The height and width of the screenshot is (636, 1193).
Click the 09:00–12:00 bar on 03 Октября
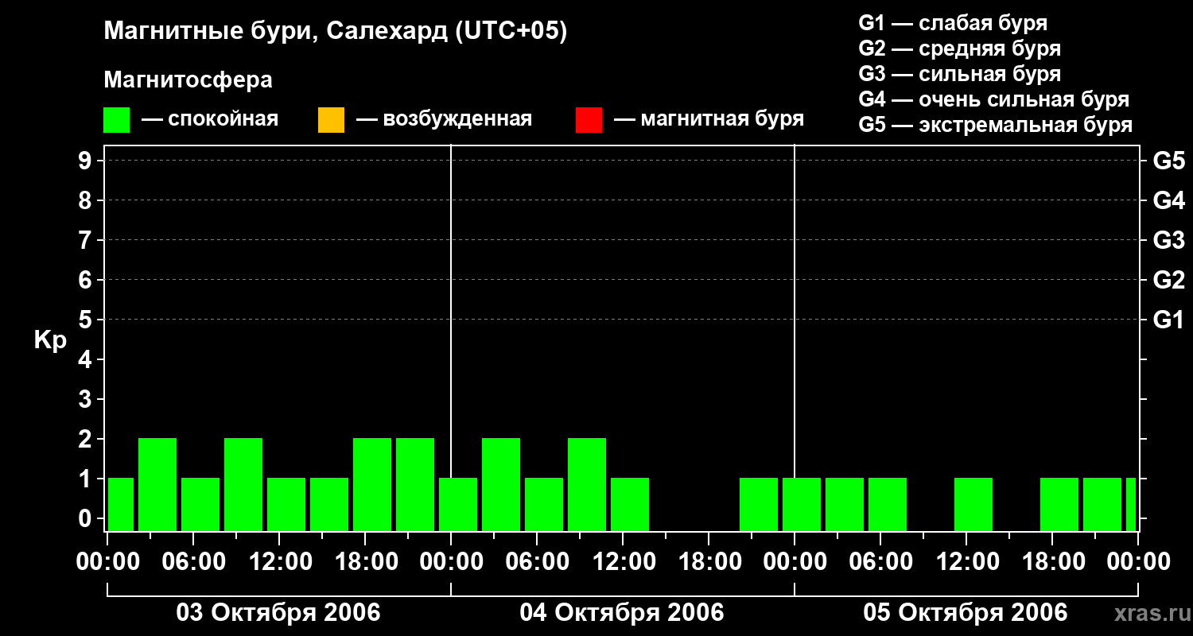(x=243, y=484)
